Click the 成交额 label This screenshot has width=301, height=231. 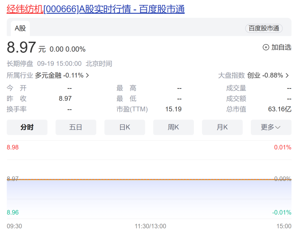[x=236, y=99]
